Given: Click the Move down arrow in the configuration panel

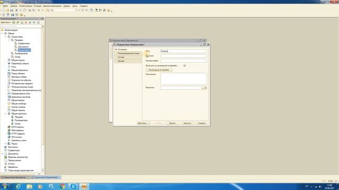Looking at the screenshot, I should 34,22.
